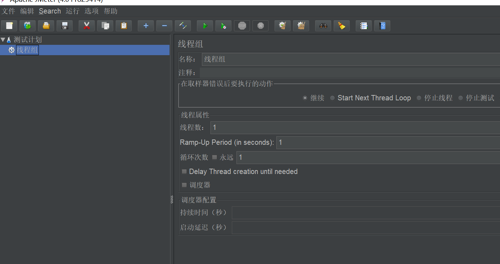Open search using the binoculars icon
Viewport: 500px width, 264px height.
pos(323,25)
